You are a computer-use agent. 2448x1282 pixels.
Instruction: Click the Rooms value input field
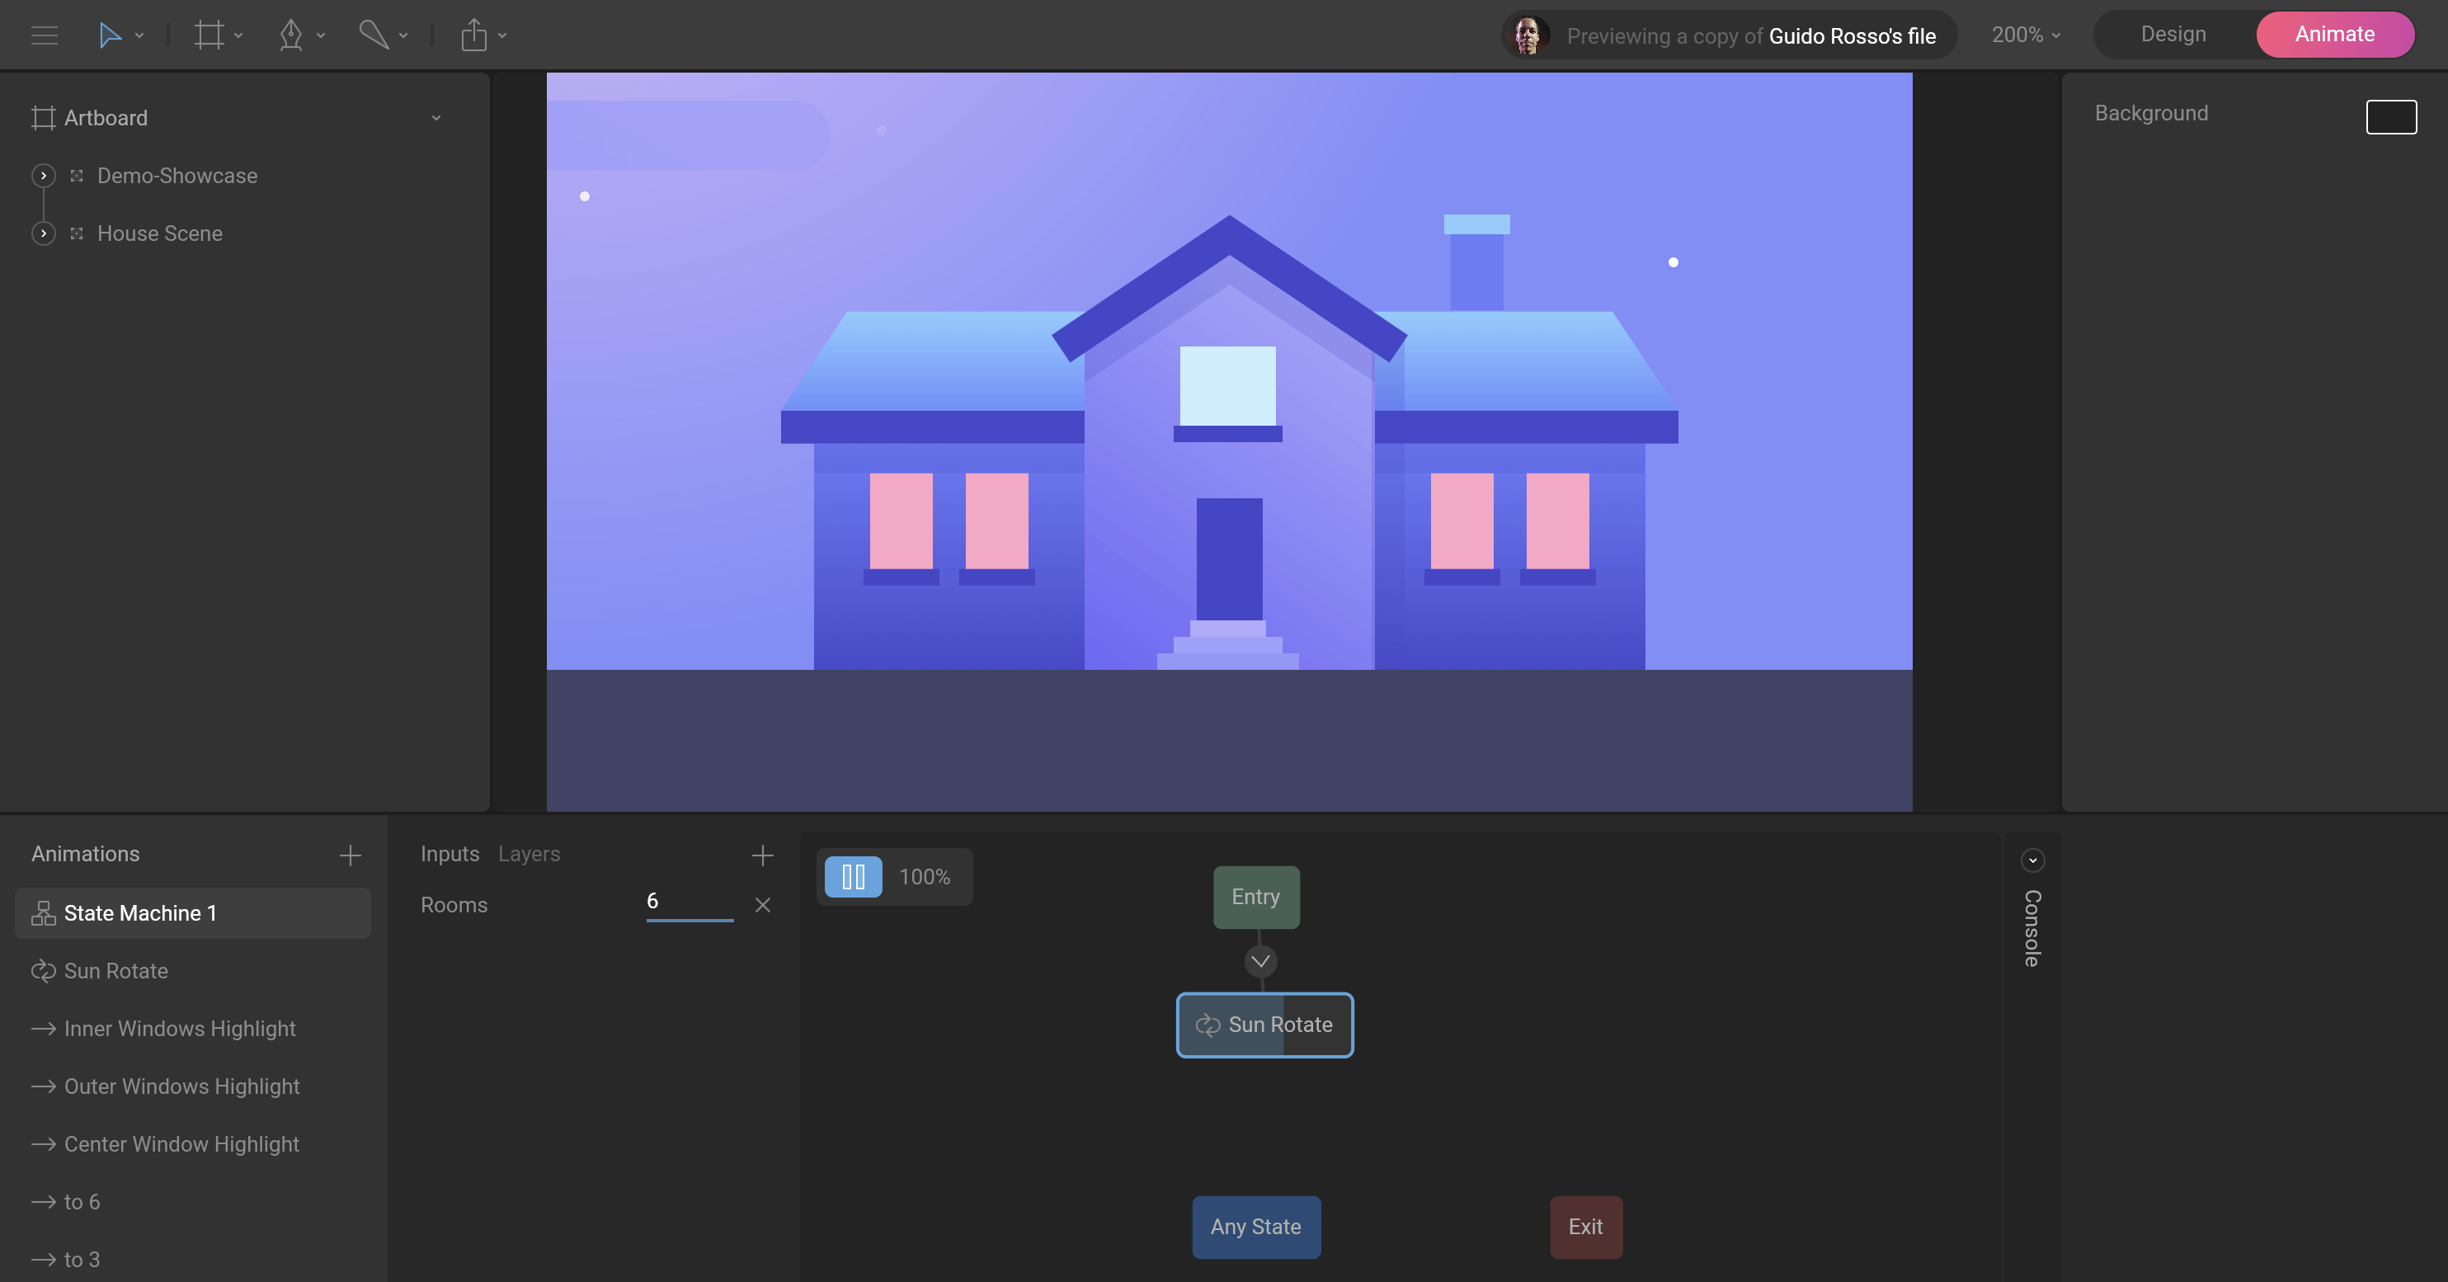click(688, 902)
